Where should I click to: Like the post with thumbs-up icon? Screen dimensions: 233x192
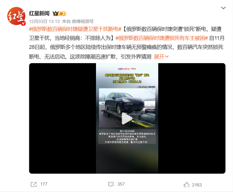186,185
